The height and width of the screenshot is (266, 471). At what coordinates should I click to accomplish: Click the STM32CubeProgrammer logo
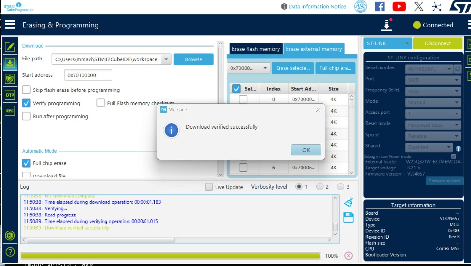pyautogui.click(x=19, y=6)
